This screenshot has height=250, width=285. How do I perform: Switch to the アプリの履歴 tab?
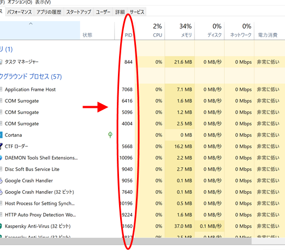(49, 12)
